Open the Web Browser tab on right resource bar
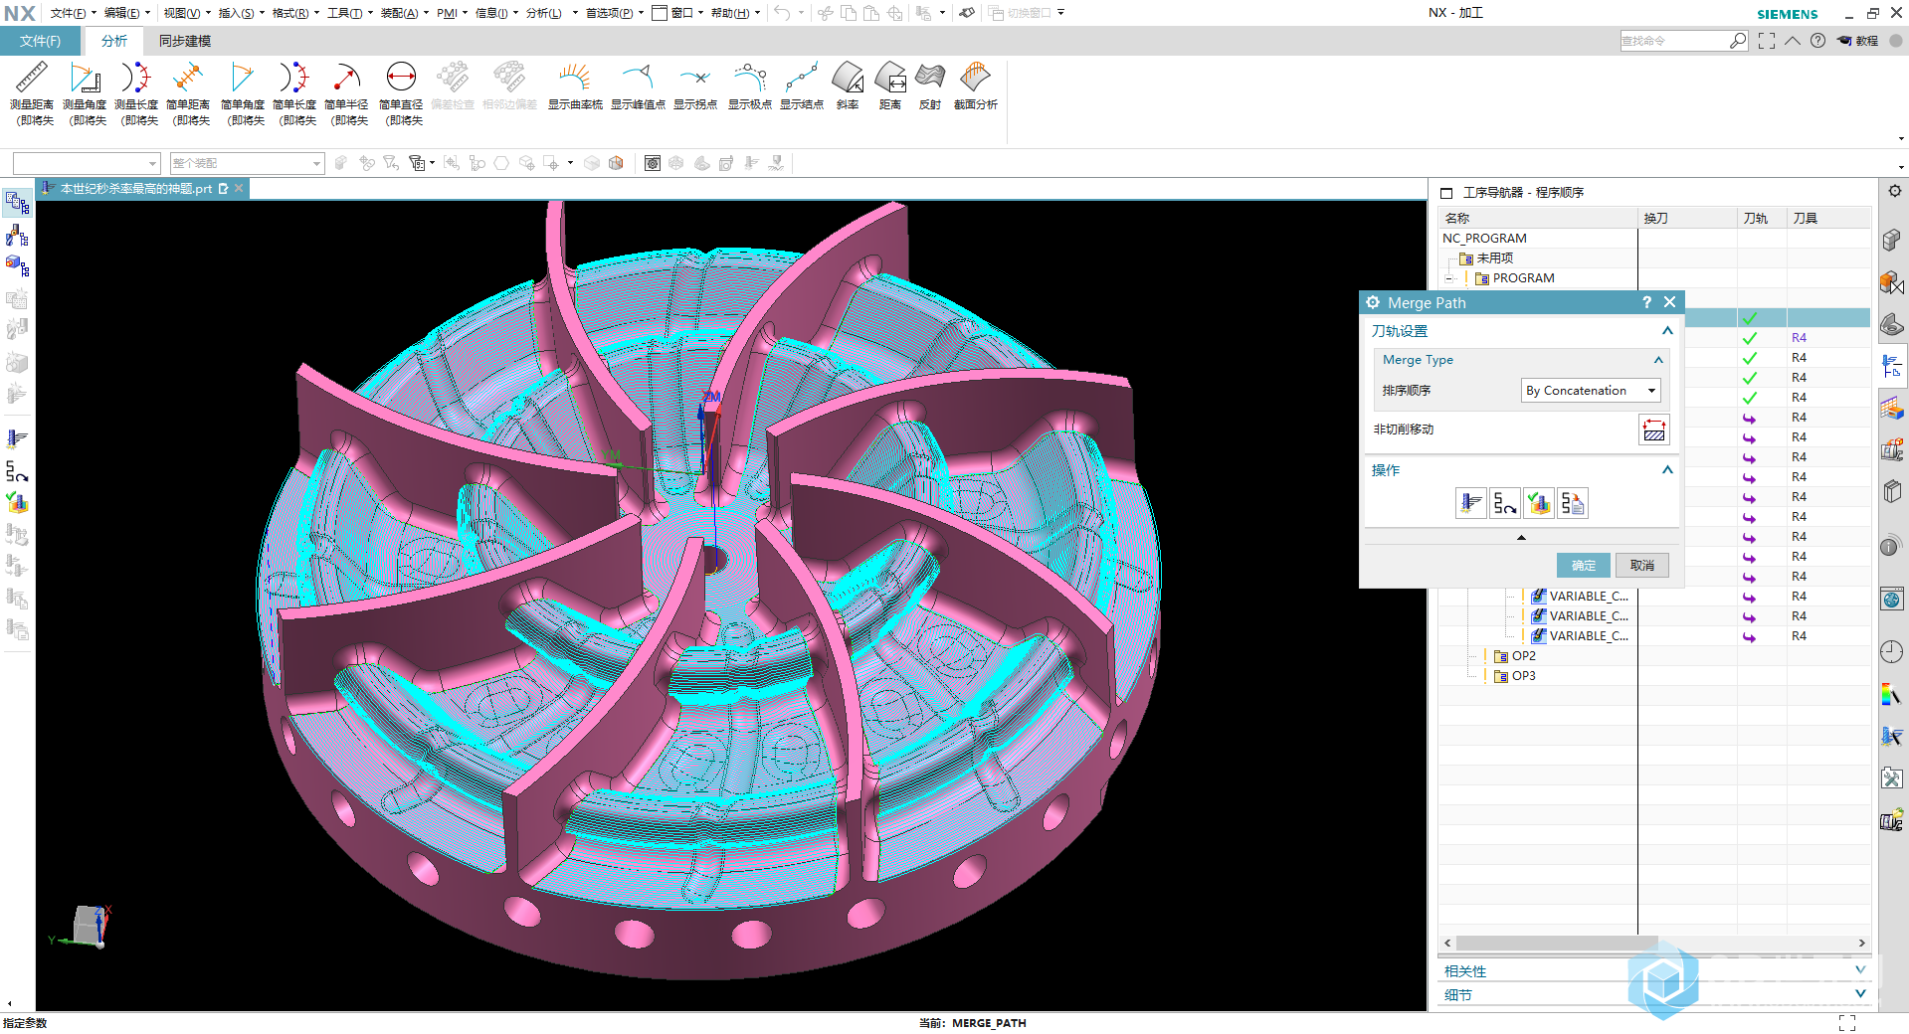 point(1892,600)
